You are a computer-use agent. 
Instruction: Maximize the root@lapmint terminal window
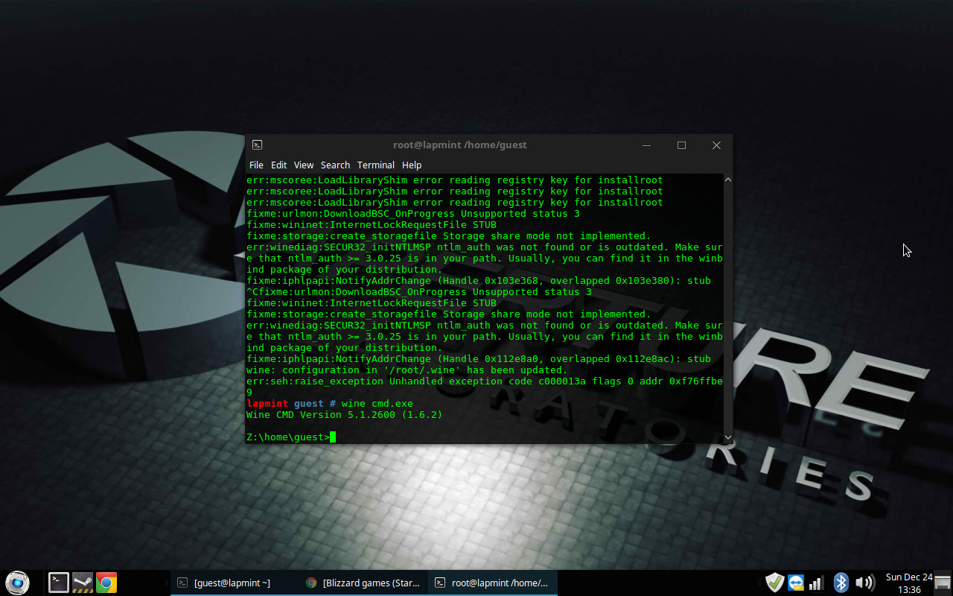(681, 145)
